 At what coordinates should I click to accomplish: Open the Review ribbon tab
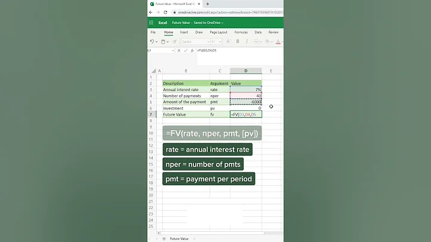pyautogui.click(x=274, y=32)
